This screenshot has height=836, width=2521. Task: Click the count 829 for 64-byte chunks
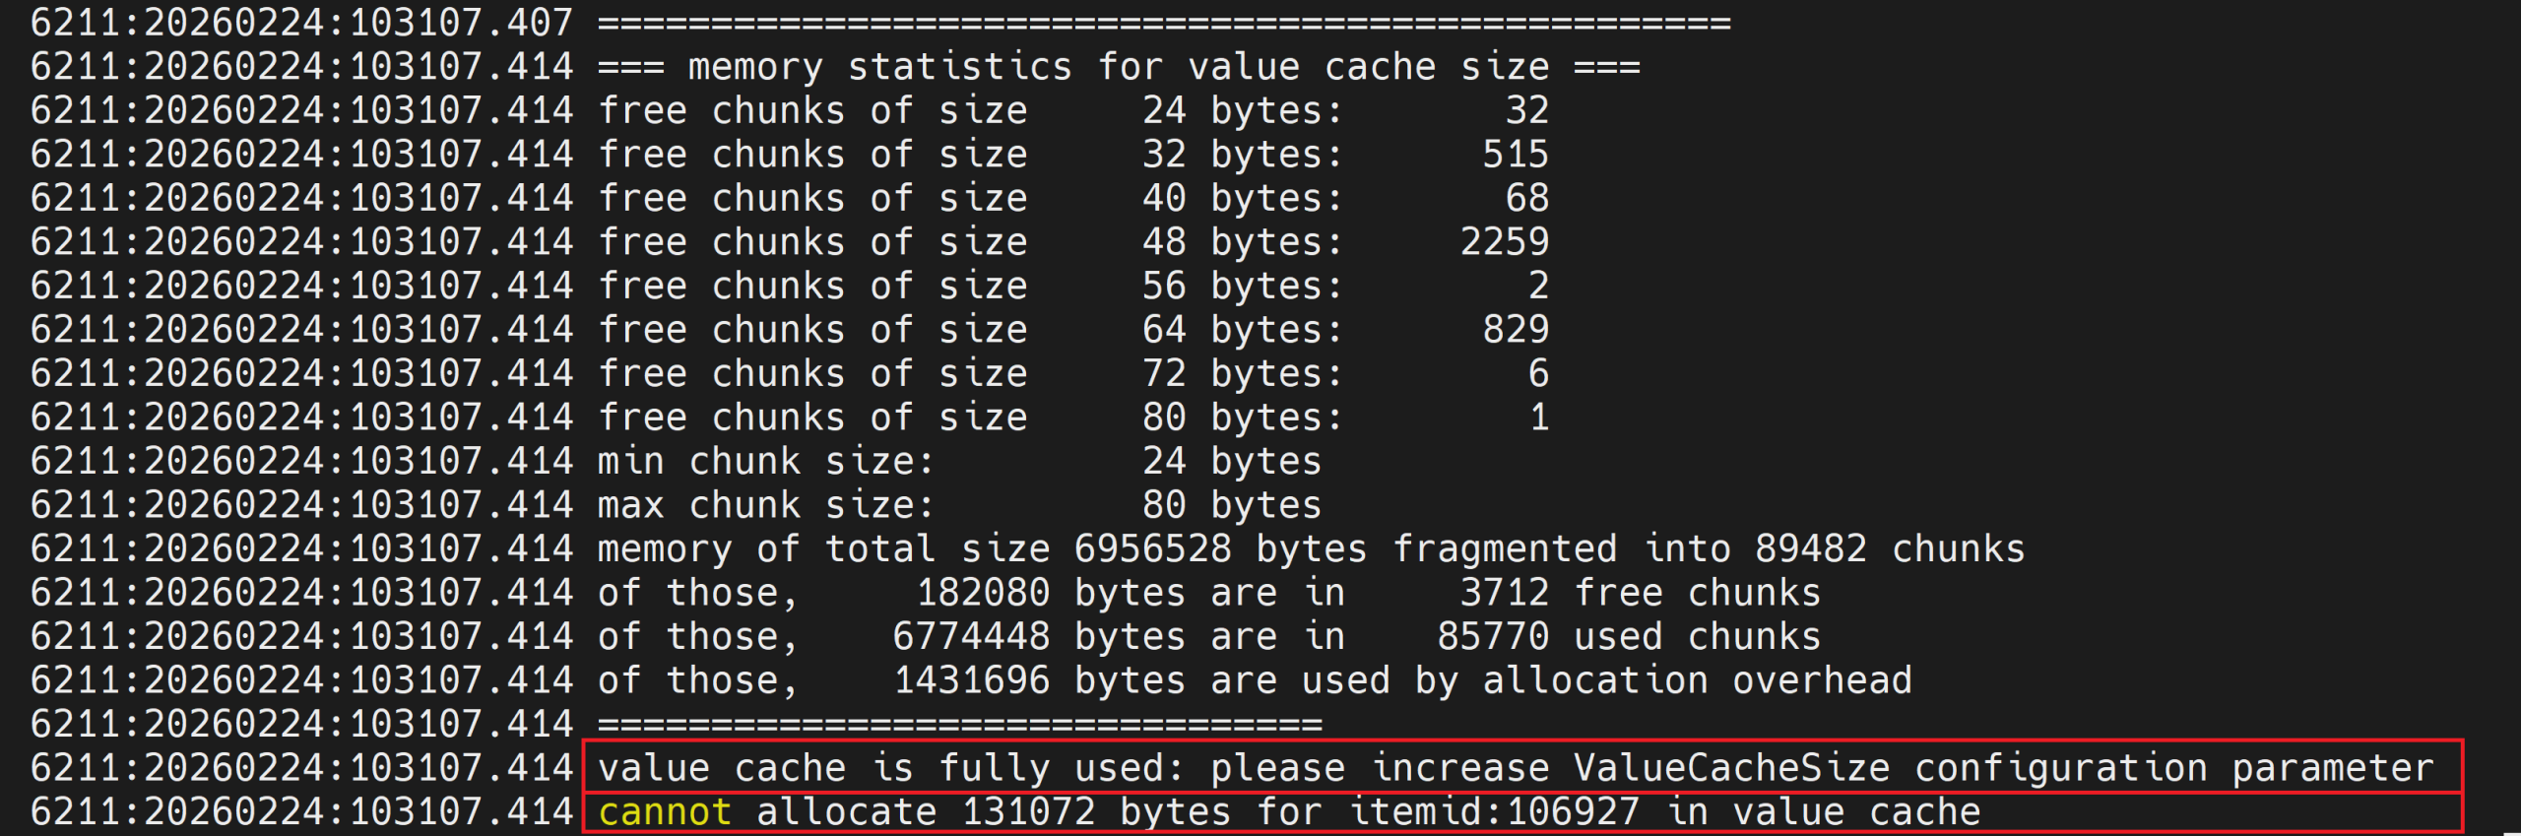click(1516, 330)
